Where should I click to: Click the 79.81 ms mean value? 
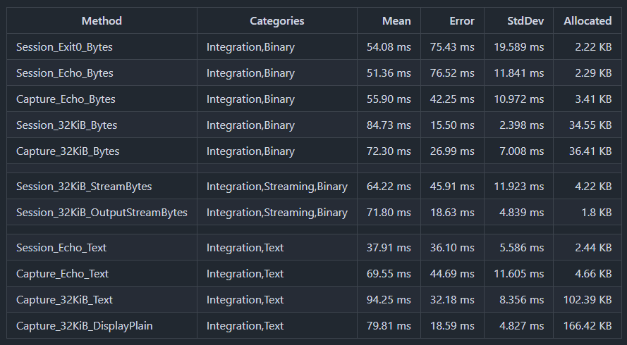(389, 326)
